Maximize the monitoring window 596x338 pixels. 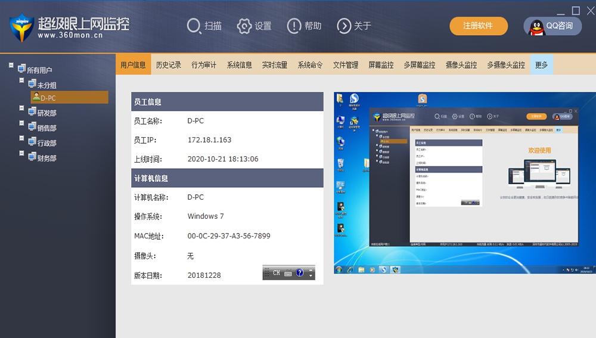(576, 11)
